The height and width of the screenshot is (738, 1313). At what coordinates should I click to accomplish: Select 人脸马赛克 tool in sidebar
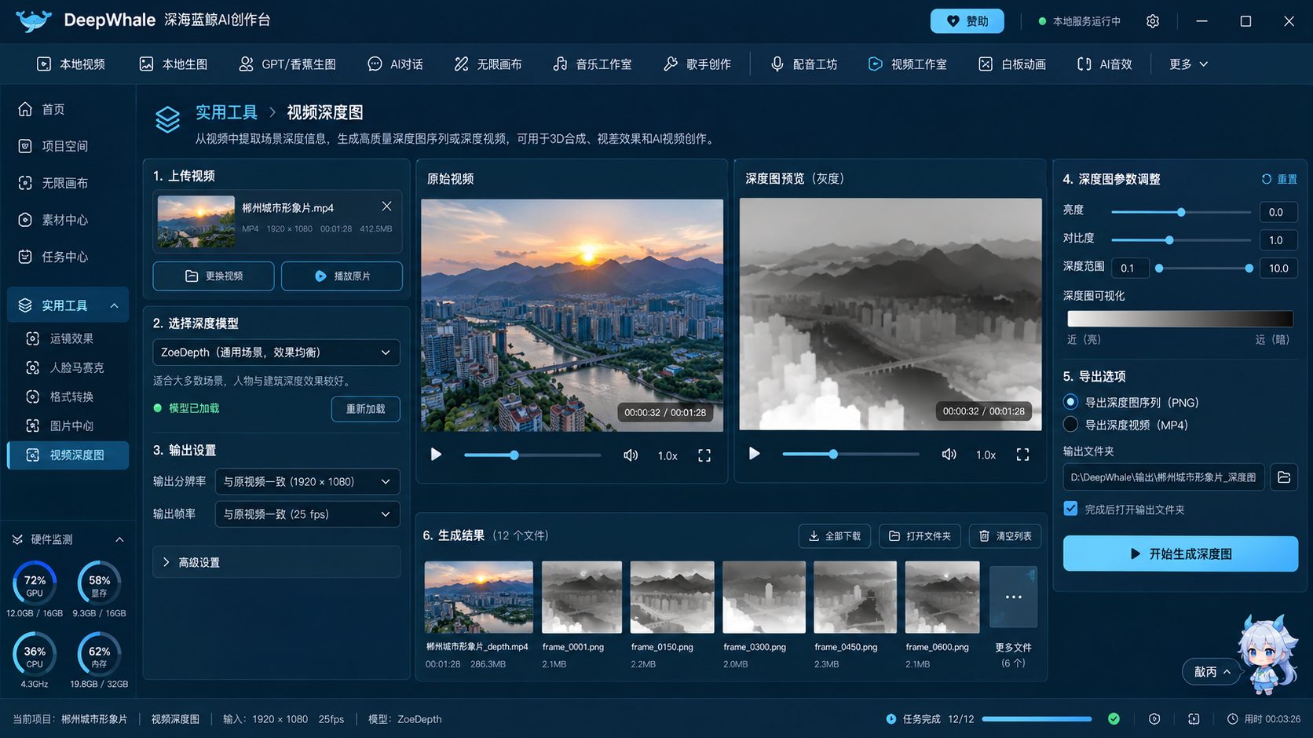pyautogui.click(x=68, y=367)
